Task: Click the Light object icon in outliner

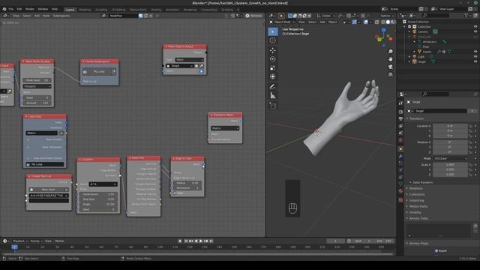Action: (415, 57)
